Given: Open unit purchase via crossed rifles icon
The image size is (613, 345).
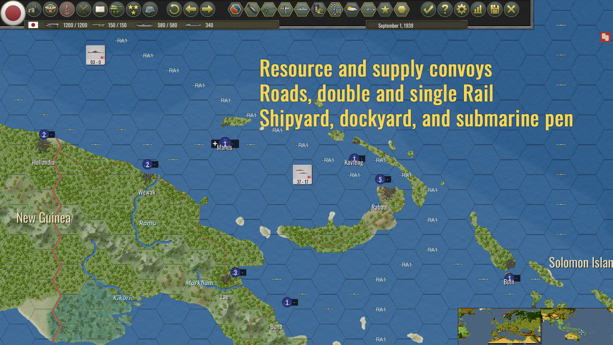Looking at the screenshot, I should (84, 9).
